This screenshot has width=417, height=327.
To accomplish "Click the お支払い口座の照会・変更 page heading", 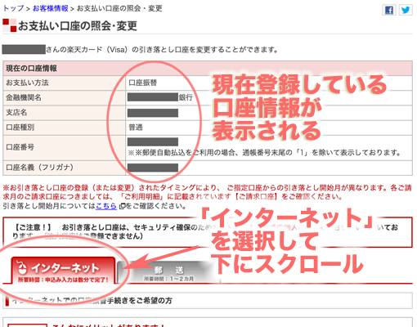I will [78, 26].
